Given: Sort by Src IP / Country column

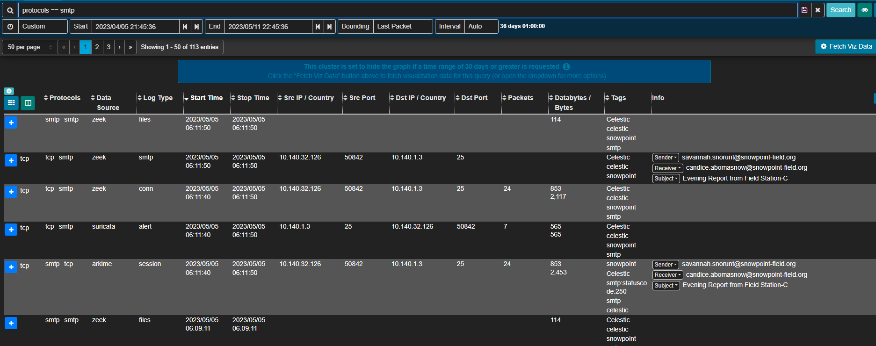Looking at the screenshot, I should tap(305, 98).
